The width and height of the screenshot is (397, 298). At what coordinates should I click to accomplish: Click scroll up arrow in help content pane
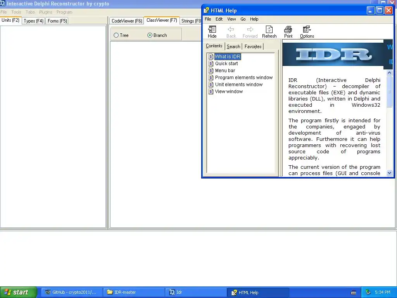pyautogui.click(x=389, y=73)
